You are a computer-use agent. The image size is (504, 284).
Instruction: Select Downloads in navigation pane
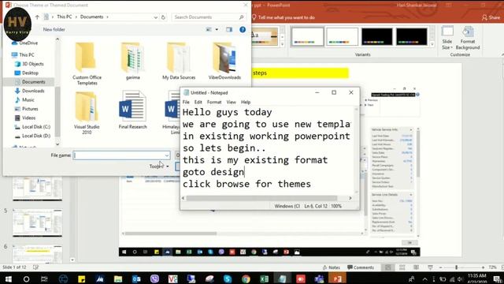[x=30, y=92]
